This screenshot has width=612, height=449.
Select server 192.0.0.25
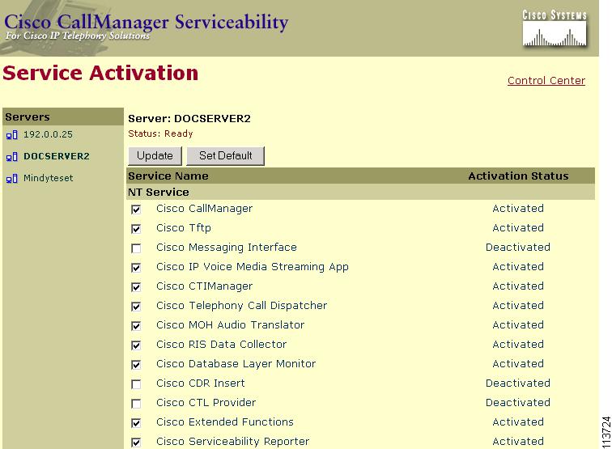pyautogui.click(x=48, y=134)
